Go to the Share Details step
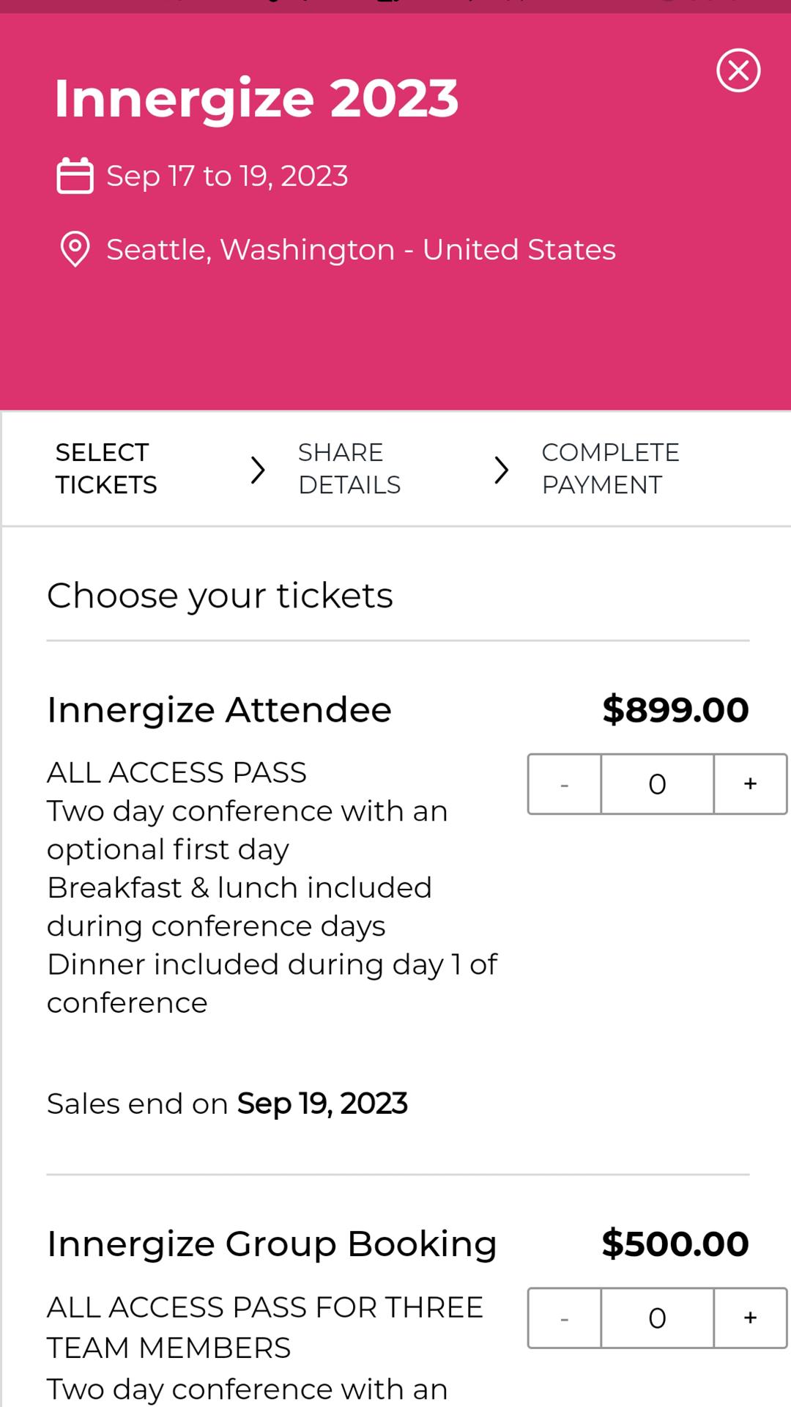Screen dimensions: 791x1407 point(349,469)
